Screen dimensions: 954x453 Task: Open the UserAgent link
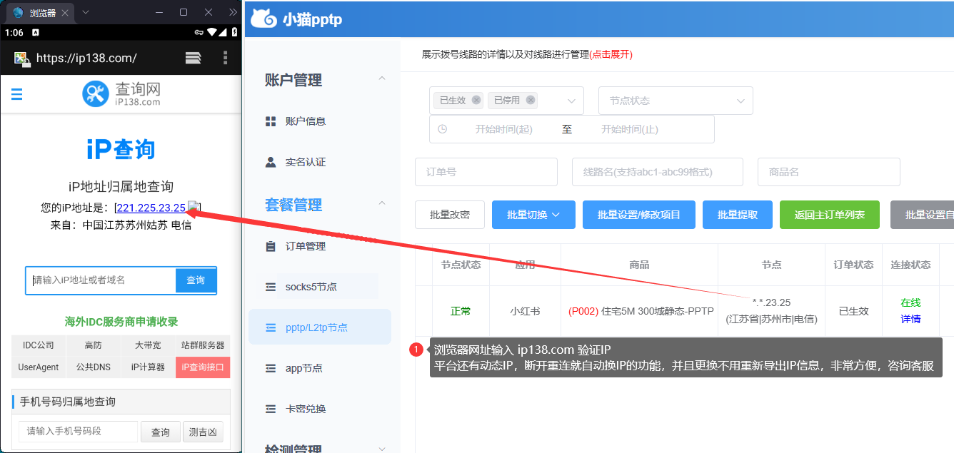click(x=39, y=367)
